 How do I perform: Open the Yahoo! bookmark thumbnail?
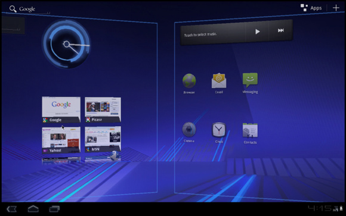pyautogui.click(x=61, y=140)
